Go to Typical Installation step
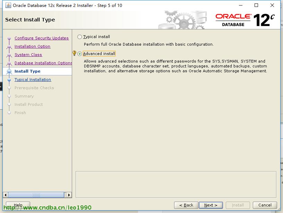Image resolution: width=283 pixels, height=213 pixels. 33,80
